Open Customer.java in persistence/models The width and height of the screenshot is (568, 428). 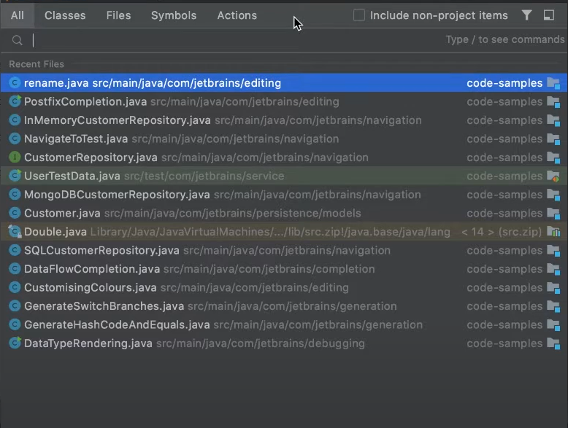62,214
